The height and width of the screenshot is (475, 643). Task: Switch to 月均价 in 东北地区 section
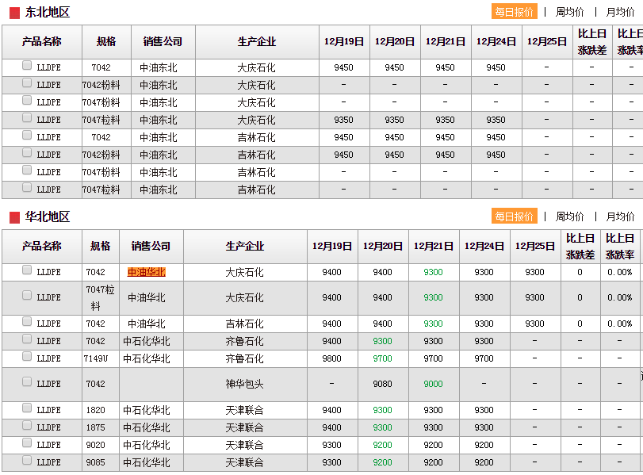[621, 12]
